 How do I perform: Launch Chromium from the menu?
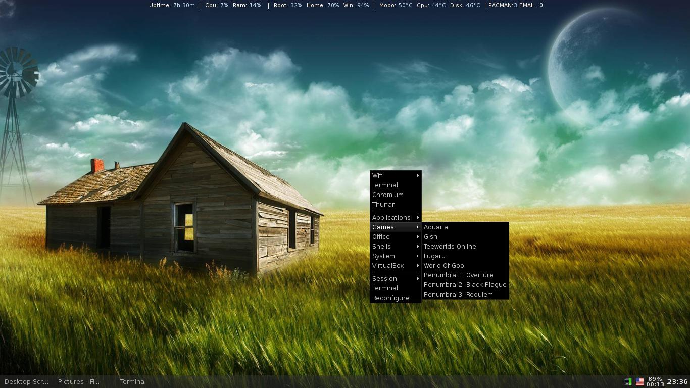point(396,195)
